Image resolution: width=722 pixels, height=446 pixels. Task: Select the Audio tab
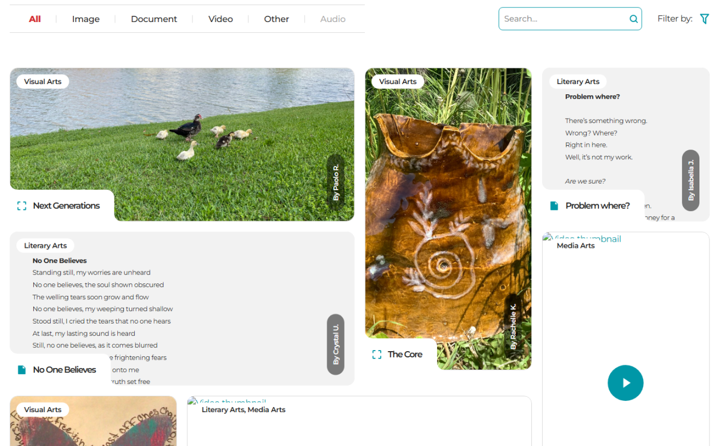333,19
